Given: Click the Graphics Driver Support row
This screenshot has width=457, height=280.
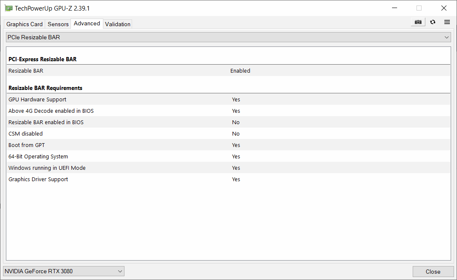Looking at the screenshot, I should (229, 179).
